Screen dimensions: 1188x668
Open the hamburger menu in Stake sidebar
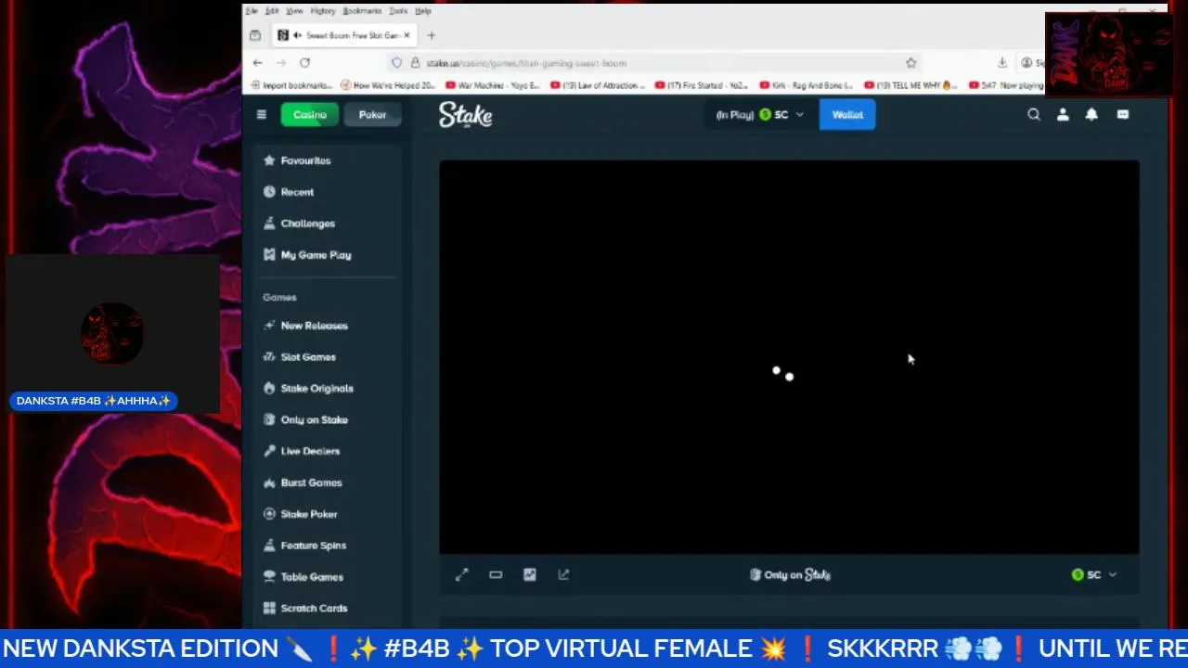pos(262,115)
